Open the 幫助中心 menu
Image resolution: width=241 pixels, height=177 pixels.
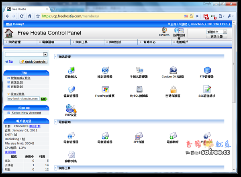coord(149,42)
